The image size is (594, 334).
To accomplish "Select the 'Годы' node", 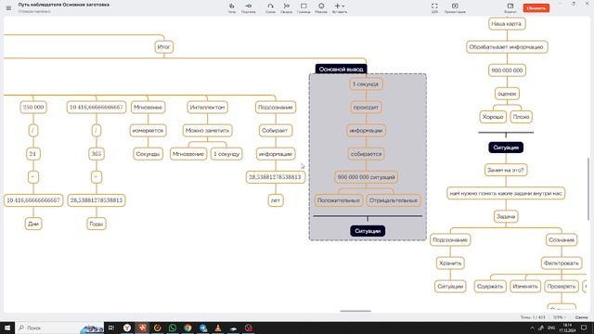I will tap(97, 224).
